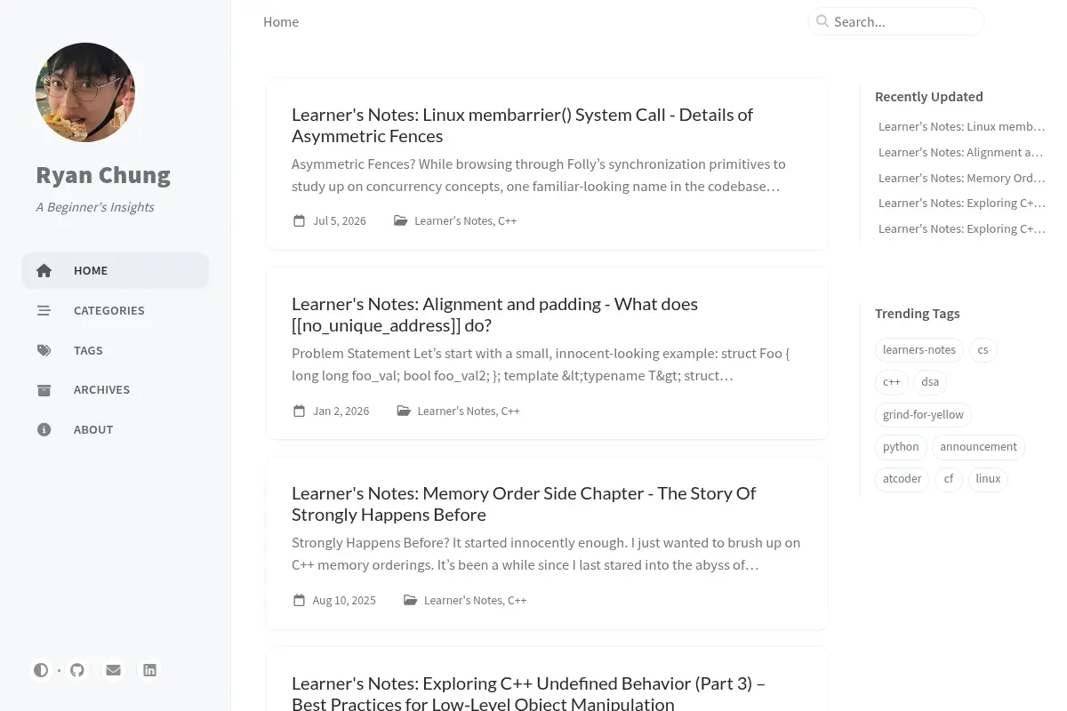Click the Categories list icon
This screenshot has width=1067, height=711.
coord(44,310)
